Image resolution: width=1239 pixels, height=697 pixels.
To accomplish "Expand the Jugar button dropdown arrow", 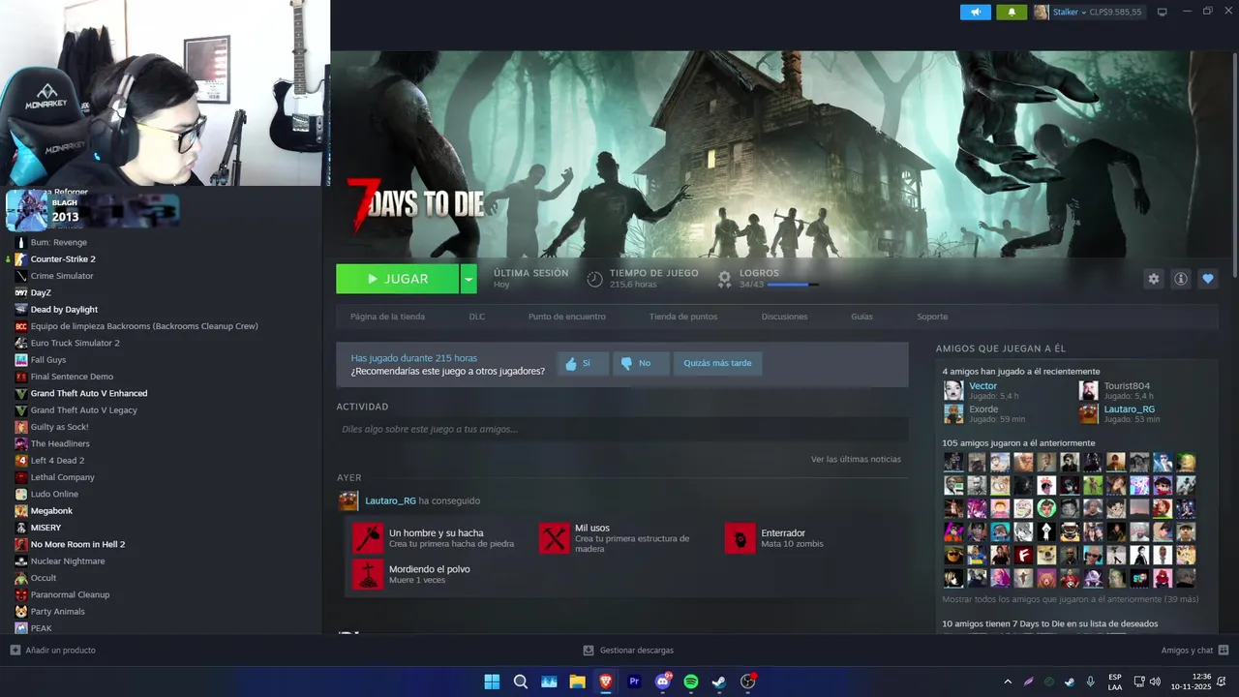I will pyautogui.click(x=468, y=279).
